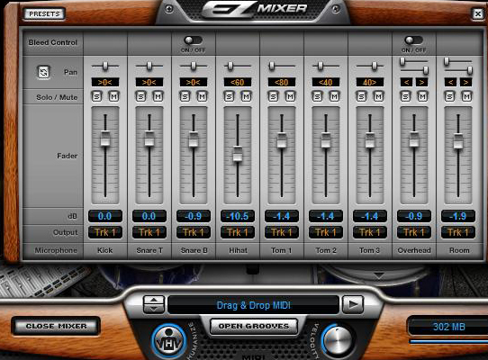Open Overhead output Trk 1 selector
Image resolution: width=488 pixels, height=360 pixels.
[414, 232]
